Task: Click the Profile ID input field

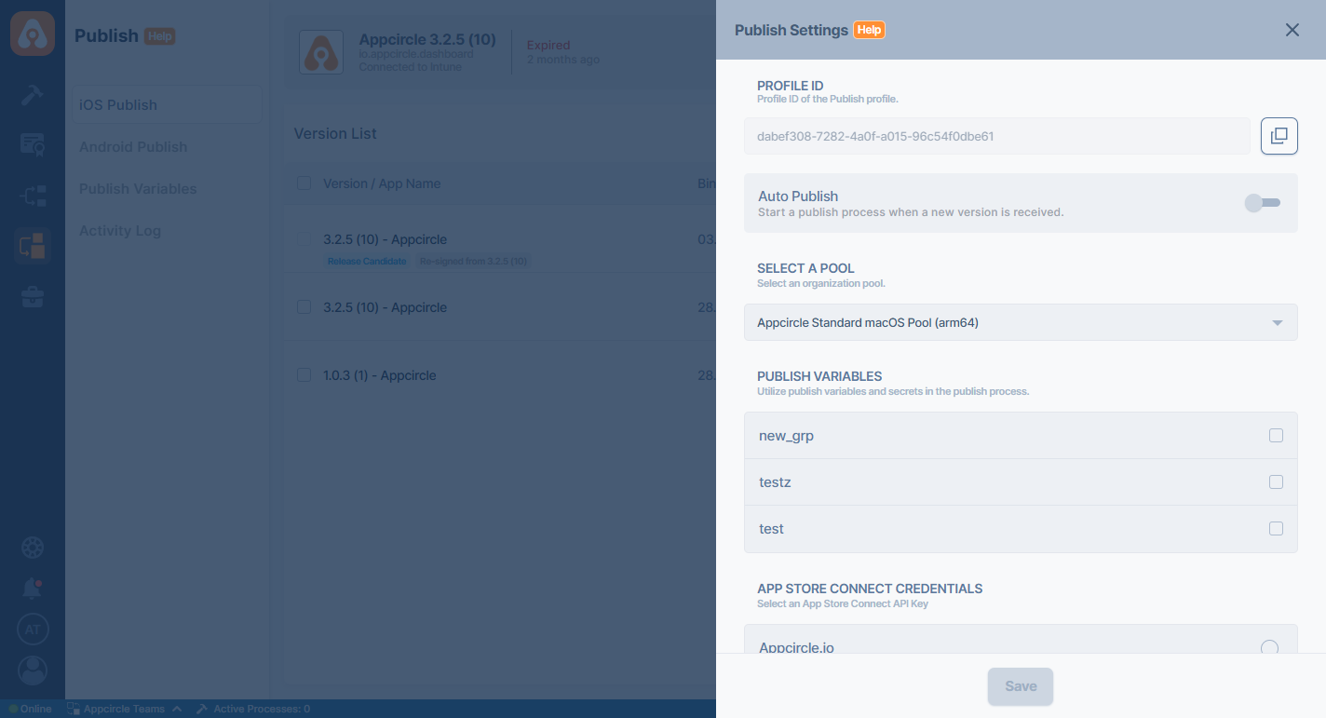Action: pyautogui.click(x=996, y=135)
